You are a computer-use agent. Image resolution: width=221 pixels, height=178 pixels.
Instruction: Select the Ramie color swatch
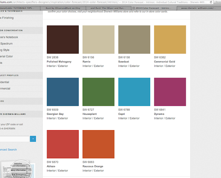98,40
